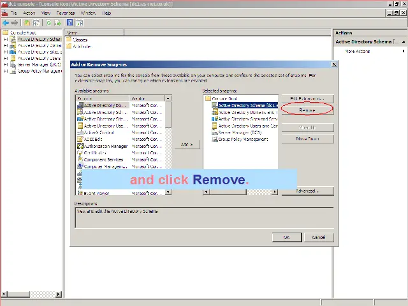The height and width of the screenshot is (306, 408).
Task: Open the Action menu
Action: [29, 13]
